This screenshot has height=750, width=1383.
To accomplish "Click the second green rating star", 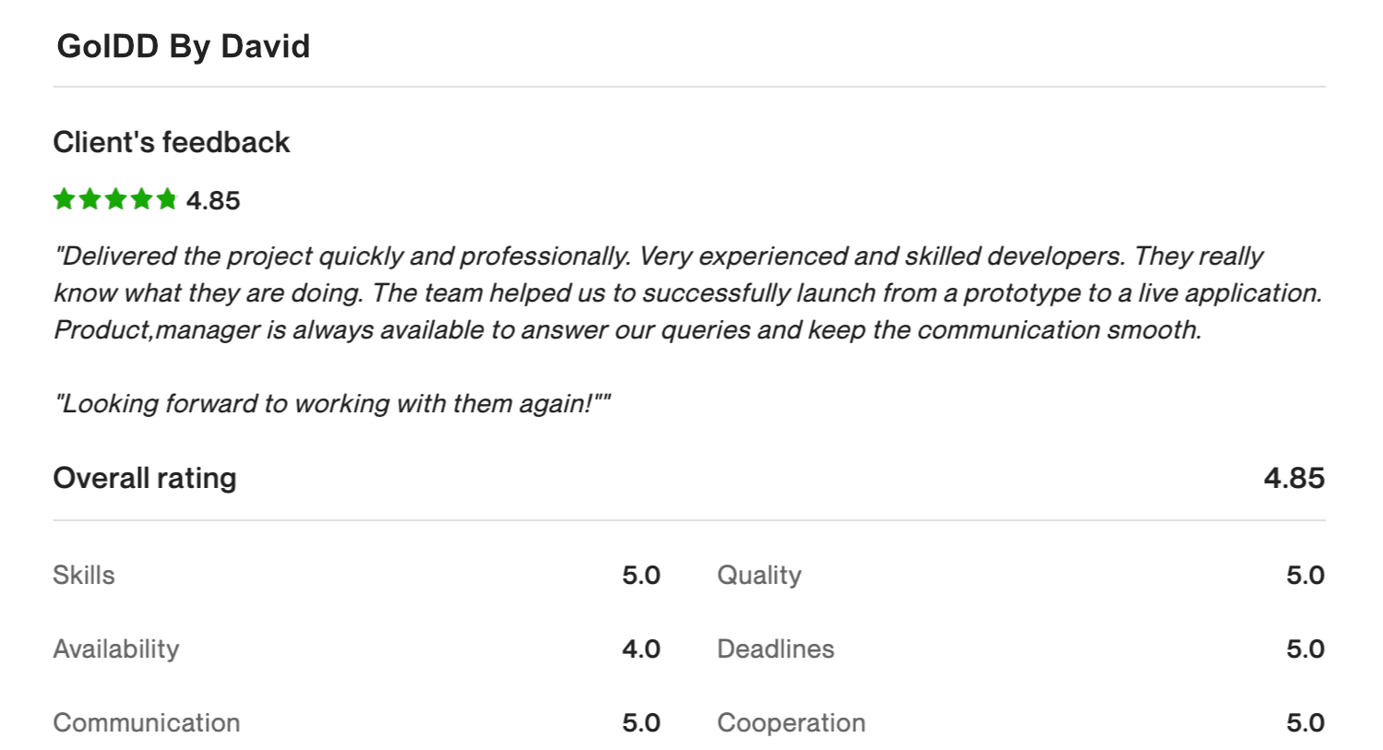I will click(x=89, y=199).
